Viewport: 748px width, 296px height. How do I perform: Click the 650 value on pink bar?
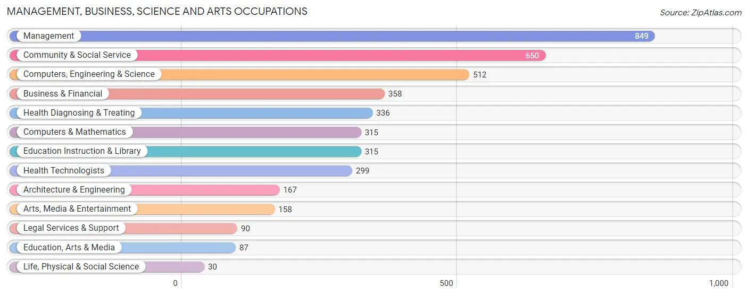pyautogui.click(x=532, y=55)
